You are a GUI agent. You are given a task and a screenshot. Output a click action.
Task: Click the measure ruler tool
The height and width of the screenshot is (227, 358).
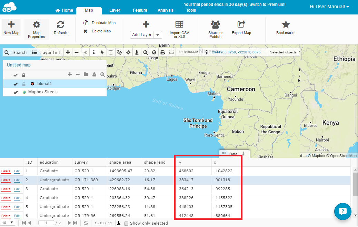pos(171,52)
